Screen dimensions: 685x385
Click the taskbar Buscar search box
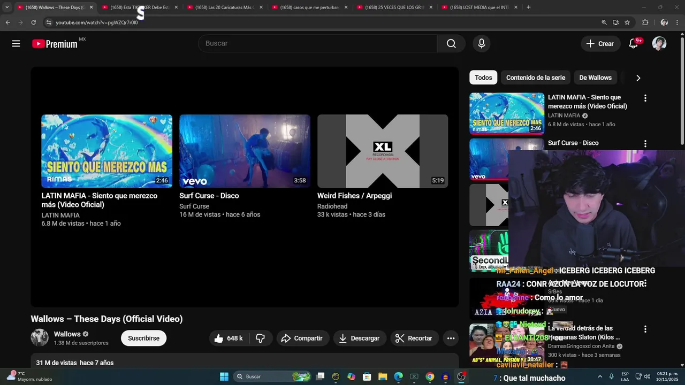tap(273, 376)
